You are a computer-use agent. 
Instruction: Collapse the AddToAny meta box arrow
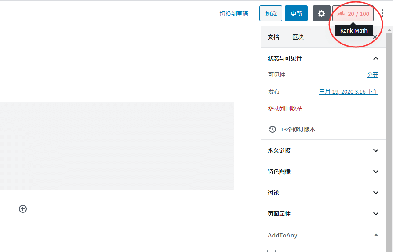(376, 235)
